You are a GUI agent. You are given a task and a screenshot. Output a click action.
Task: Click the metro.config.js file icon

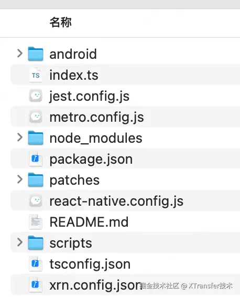[36, 117]
